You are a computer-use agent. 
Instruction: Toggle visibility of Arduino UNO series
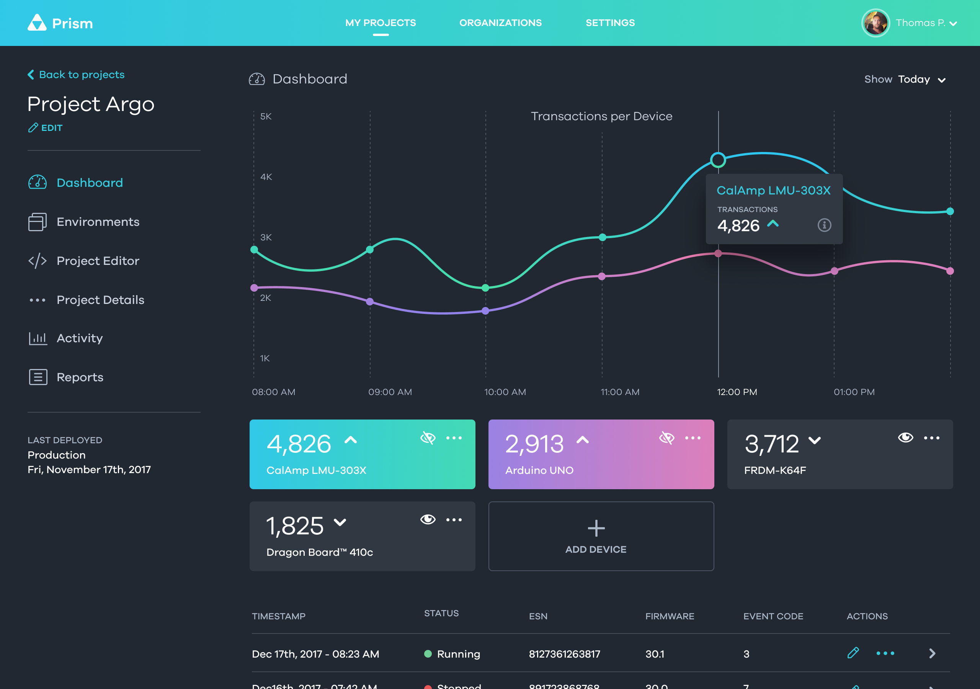pyautogui.click(x=666, y=438)
